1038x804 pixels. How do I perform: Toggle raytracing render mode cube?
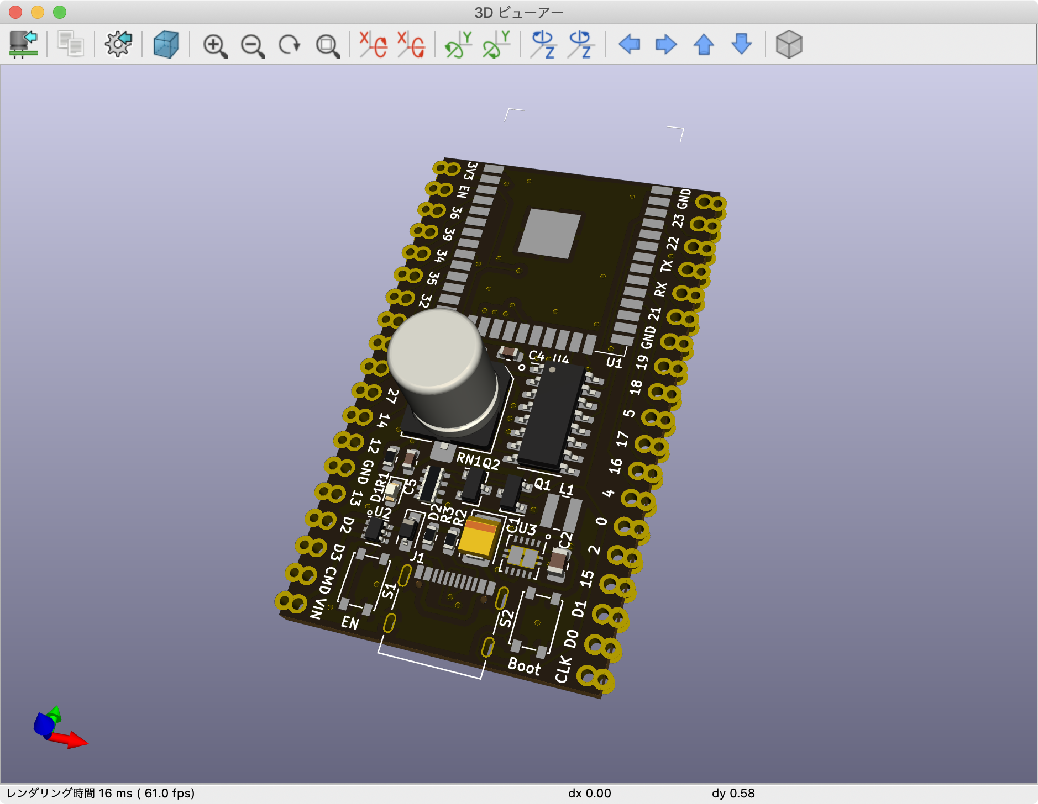tap(166, 44)
